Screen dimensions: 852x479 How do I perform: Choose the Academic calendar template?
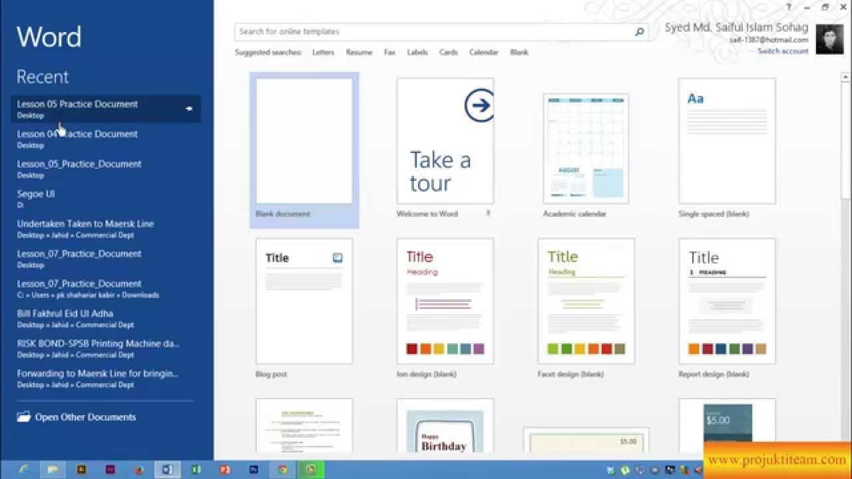click(586, 148)
